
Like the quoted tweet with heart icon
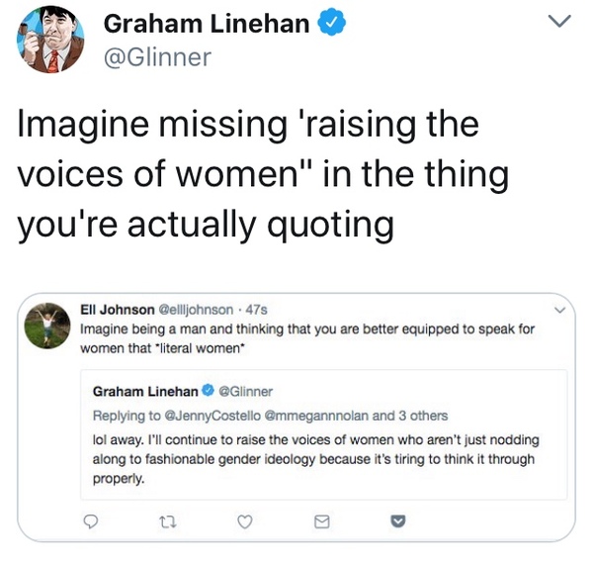pyautogui.click(x=240, y=519)
